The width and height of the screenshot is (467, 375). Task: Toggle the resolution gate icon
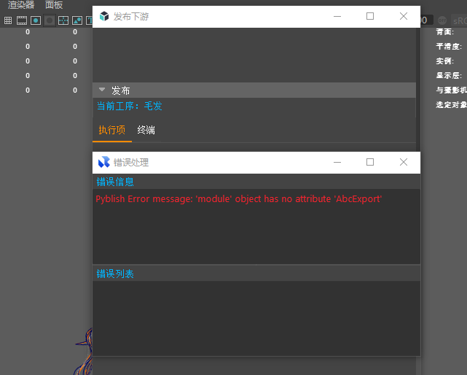(36, 20)
